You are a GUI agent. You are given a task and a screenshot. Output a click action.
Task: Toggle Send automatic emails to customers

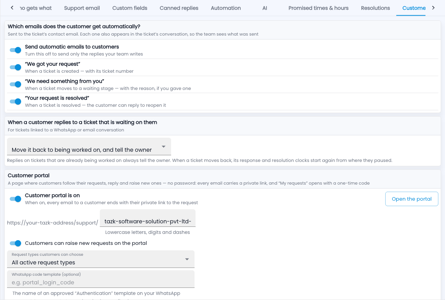tap(15, 50)
